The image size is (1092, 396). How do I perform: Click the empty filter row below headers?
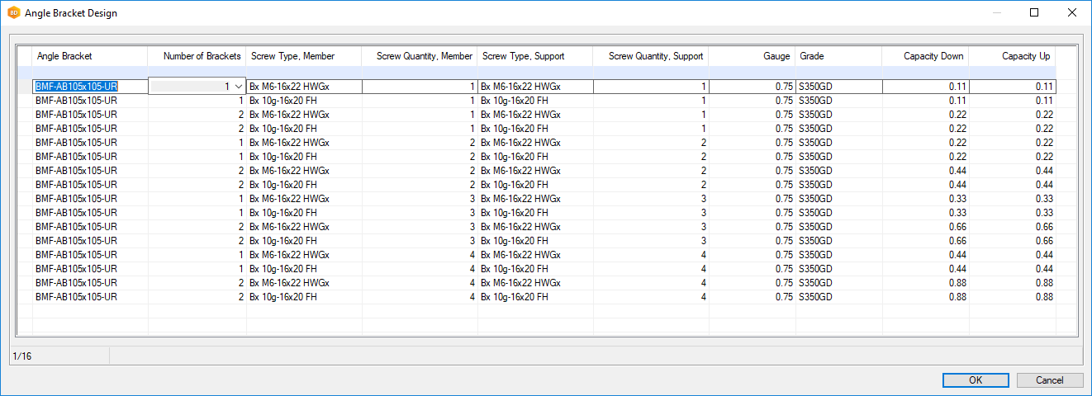545,72
